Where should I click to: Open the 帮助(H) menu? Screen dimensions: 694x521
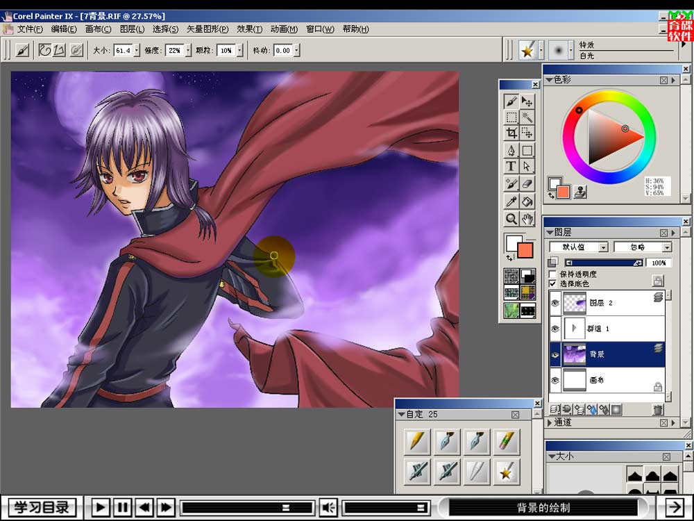(355, 29)
